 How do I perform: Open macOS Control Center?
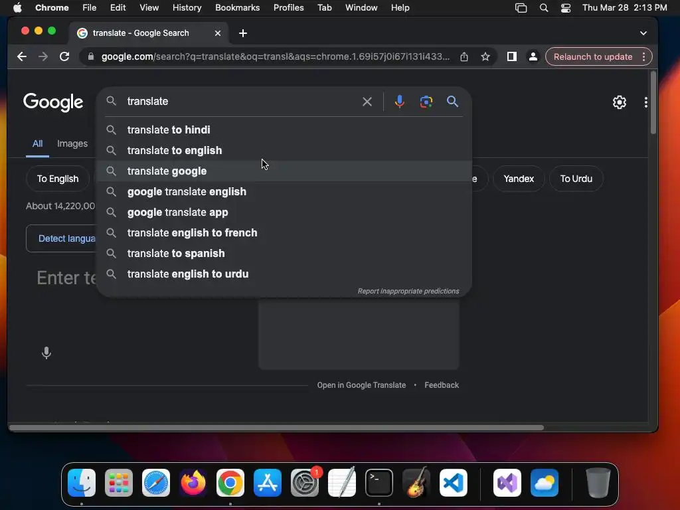click(566, 8)
